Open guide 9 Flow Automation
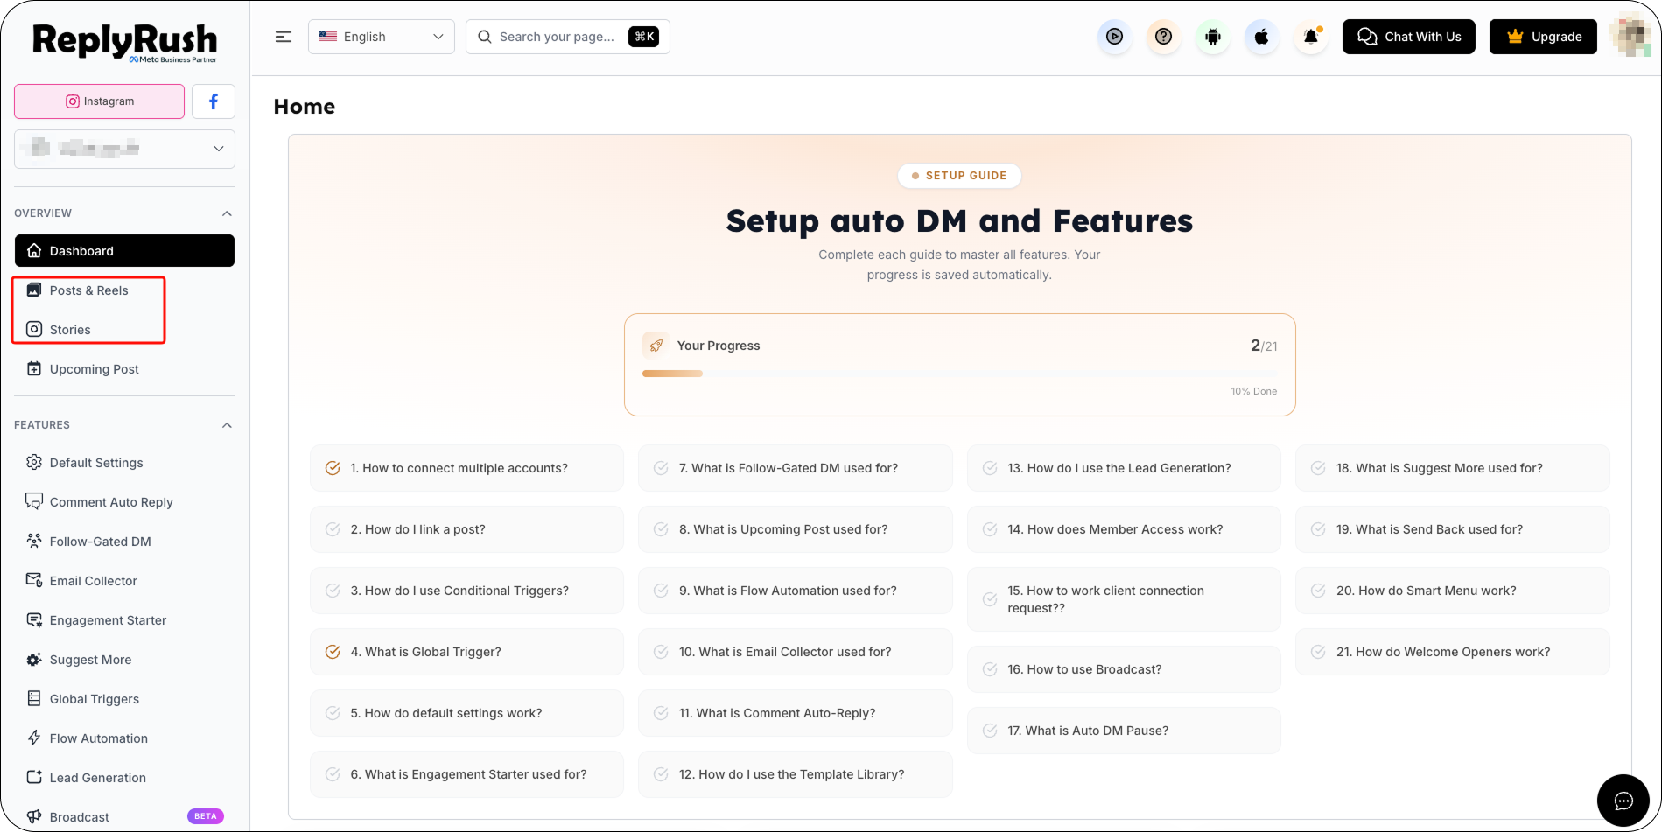The width and height of the screenshot is (1662, 832). [795, 591]
